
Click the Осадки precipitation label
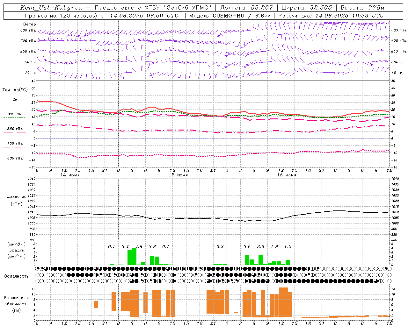click(17, 250)
